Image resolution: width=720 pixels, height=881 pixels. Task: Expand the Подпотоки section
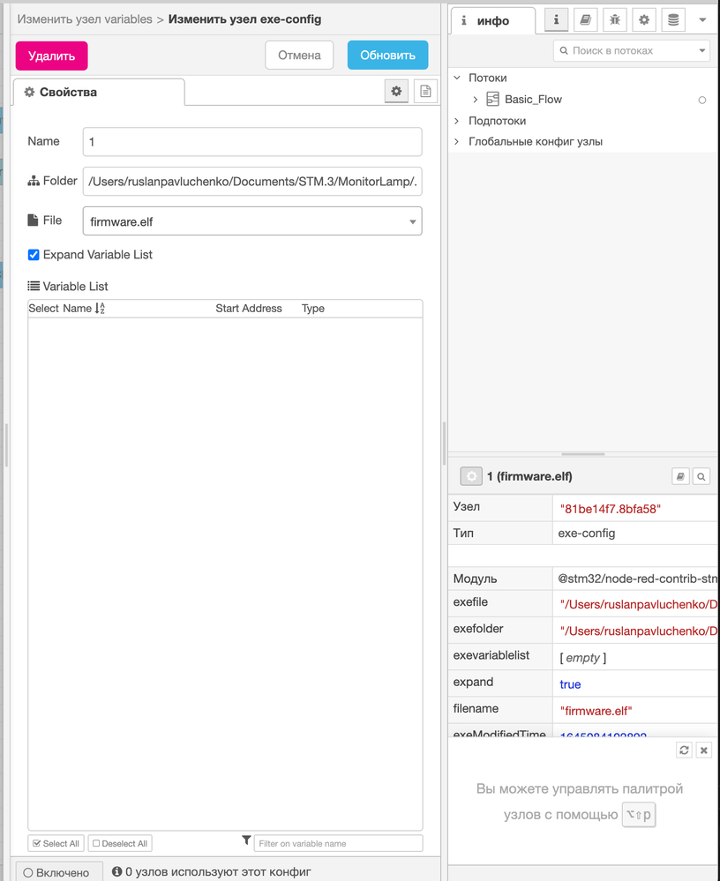[x=457, y=121]
